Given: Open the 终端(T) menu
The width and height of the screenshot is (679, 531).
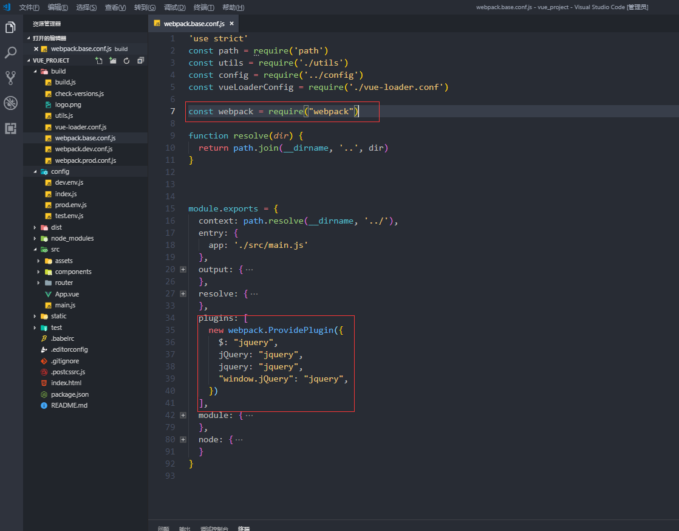Looking at the screenshot, I should 203,7.
